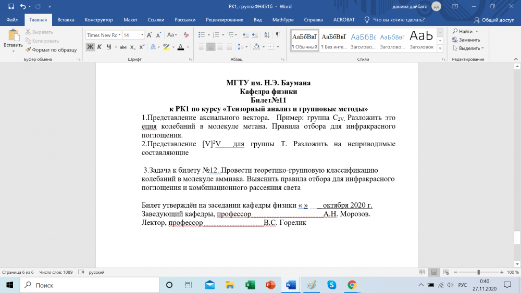Screen dimensions: 521x293
Task: Click the Общий доступ share button
Action: pos(494,20)
